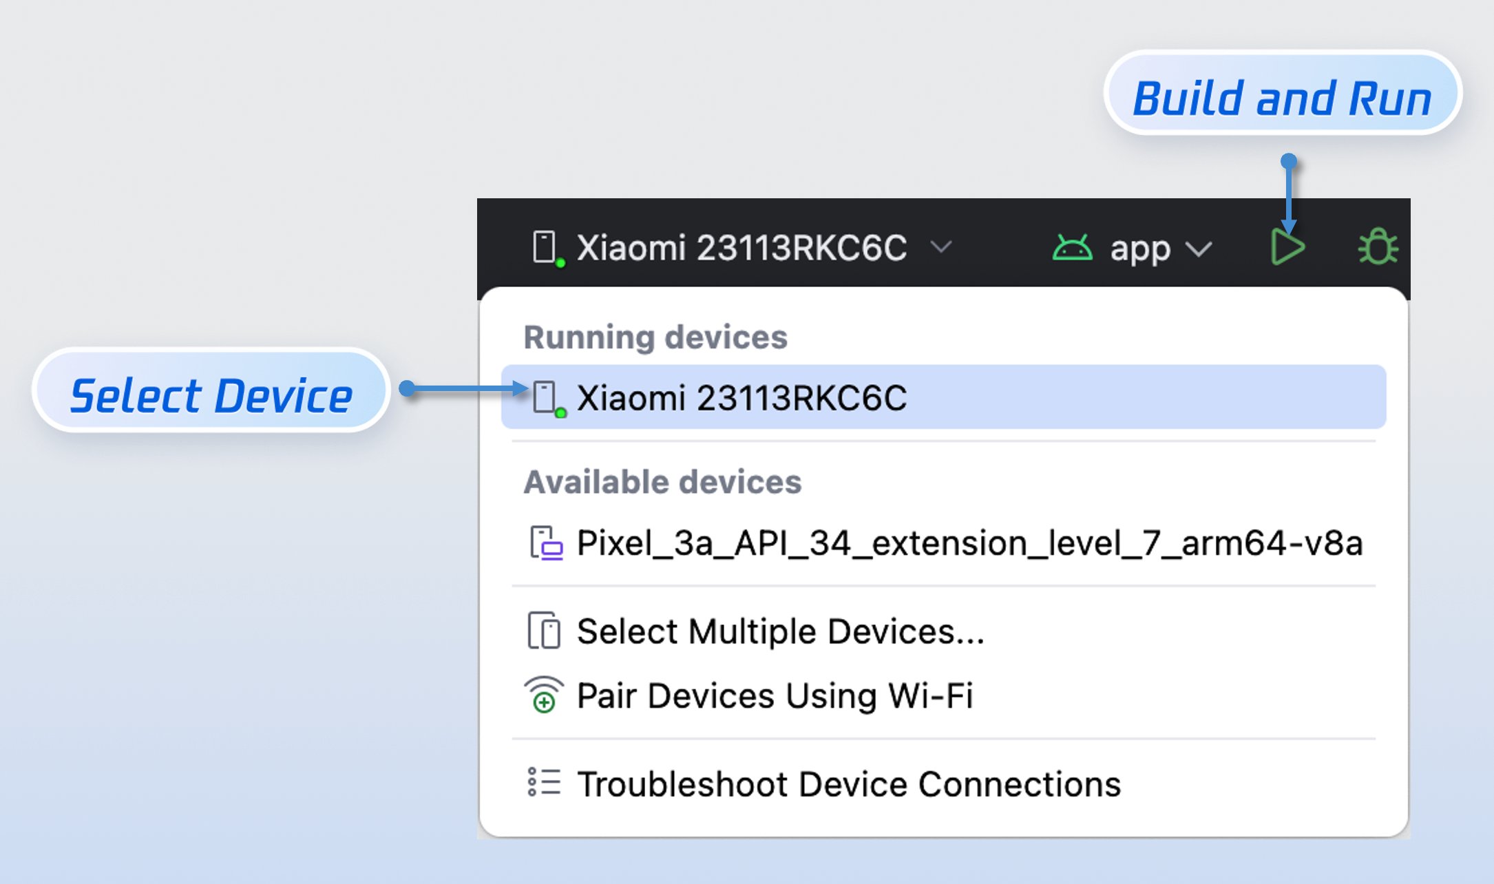Select Xiaomi 23113RKC6C under Running devices
The image size is (1494, 884).
pos(741,398)
